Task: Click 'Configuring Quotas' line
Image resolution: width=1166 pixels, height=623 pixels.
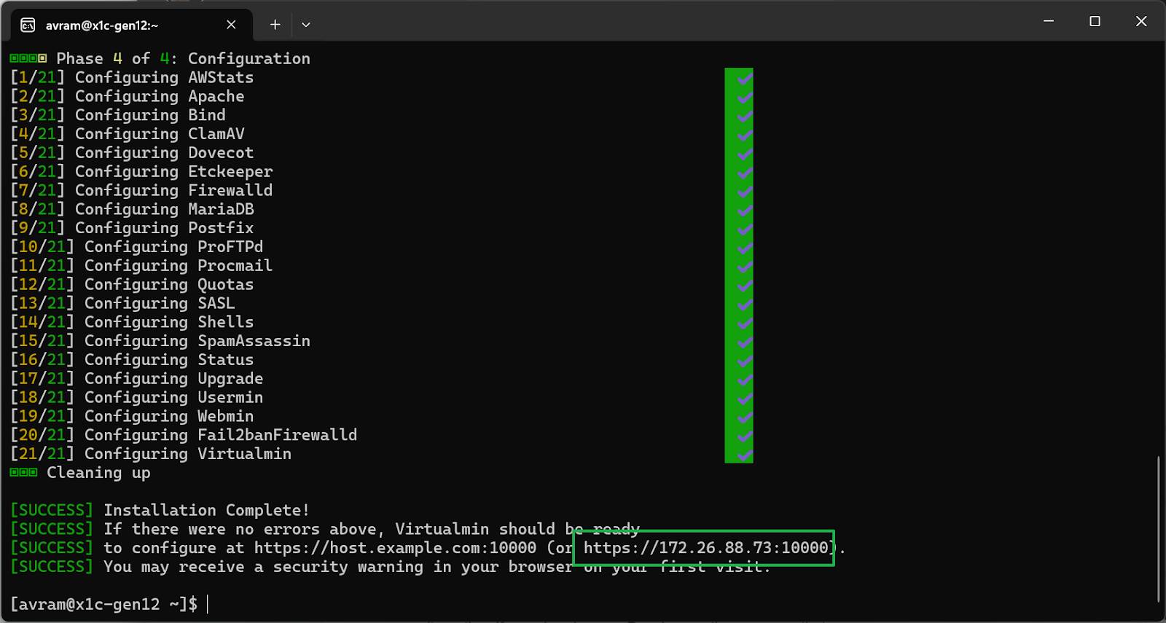Action: point(169,285)
